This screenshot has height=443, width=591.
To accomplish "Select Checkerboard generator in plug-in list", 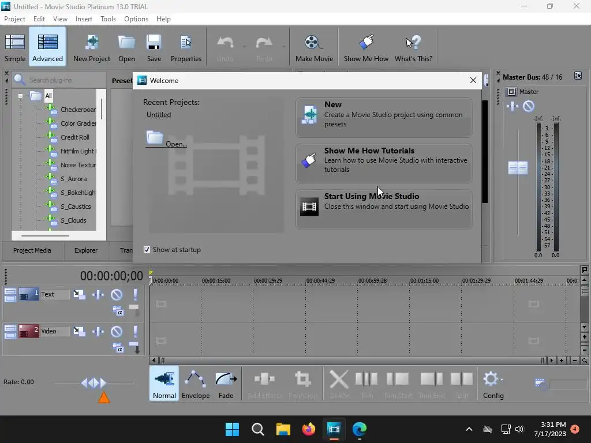I will (x=78, y=110).
